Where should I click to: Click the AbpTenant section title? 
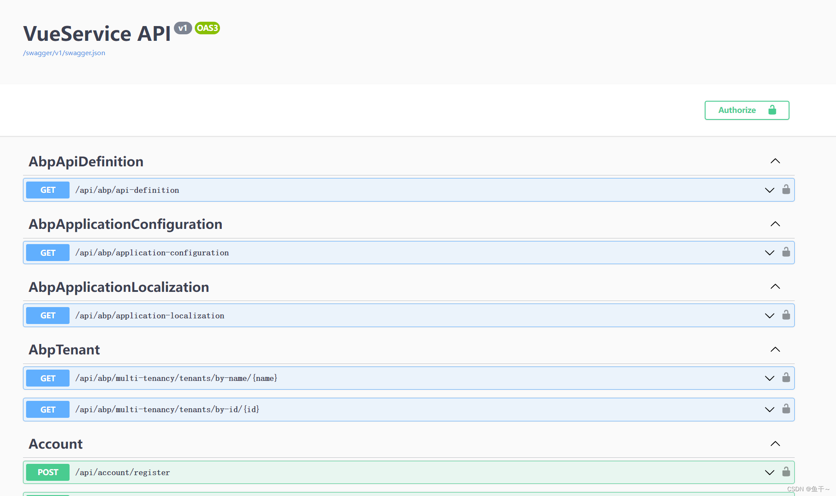(64, 350)
